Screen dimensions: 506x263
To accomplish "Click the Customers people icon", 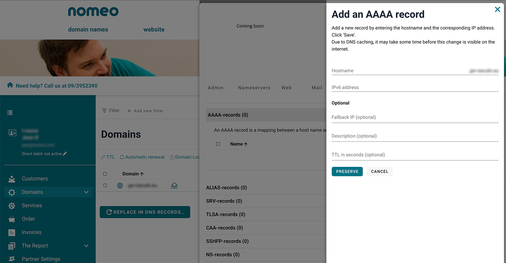I will click(12, 179).
